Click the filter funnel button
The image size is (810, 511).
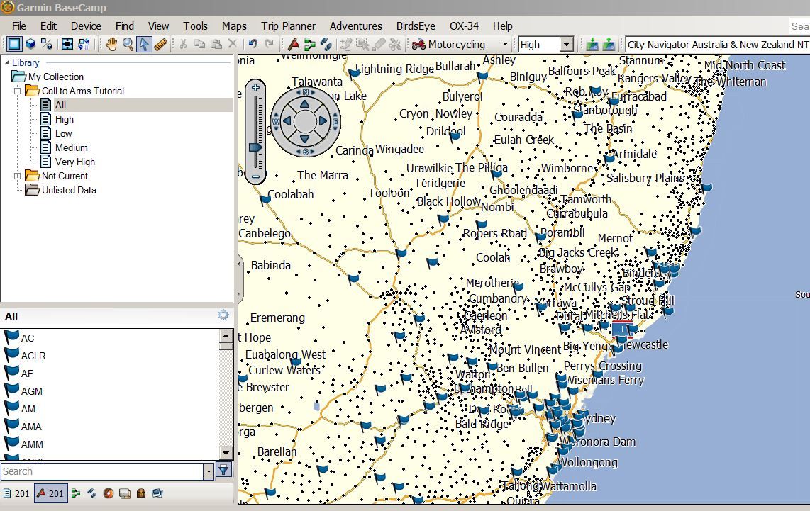point(223,470)
